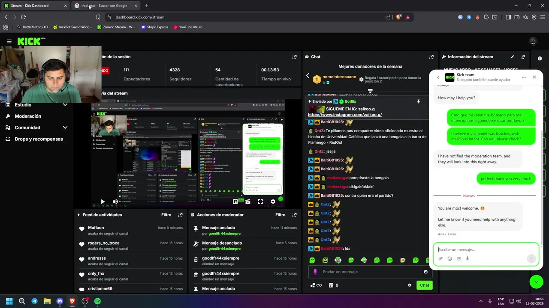Expand the Comunidad sidebar section
This screenshot has height=308, width=549.
[x=65, y=127]
